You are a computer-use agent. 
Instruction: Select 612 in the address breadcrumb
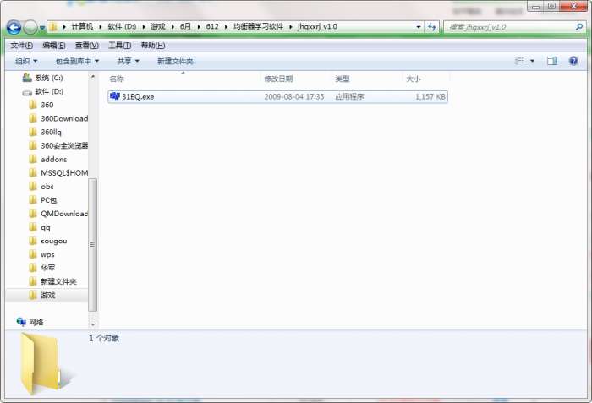click(x=212, y=26)
